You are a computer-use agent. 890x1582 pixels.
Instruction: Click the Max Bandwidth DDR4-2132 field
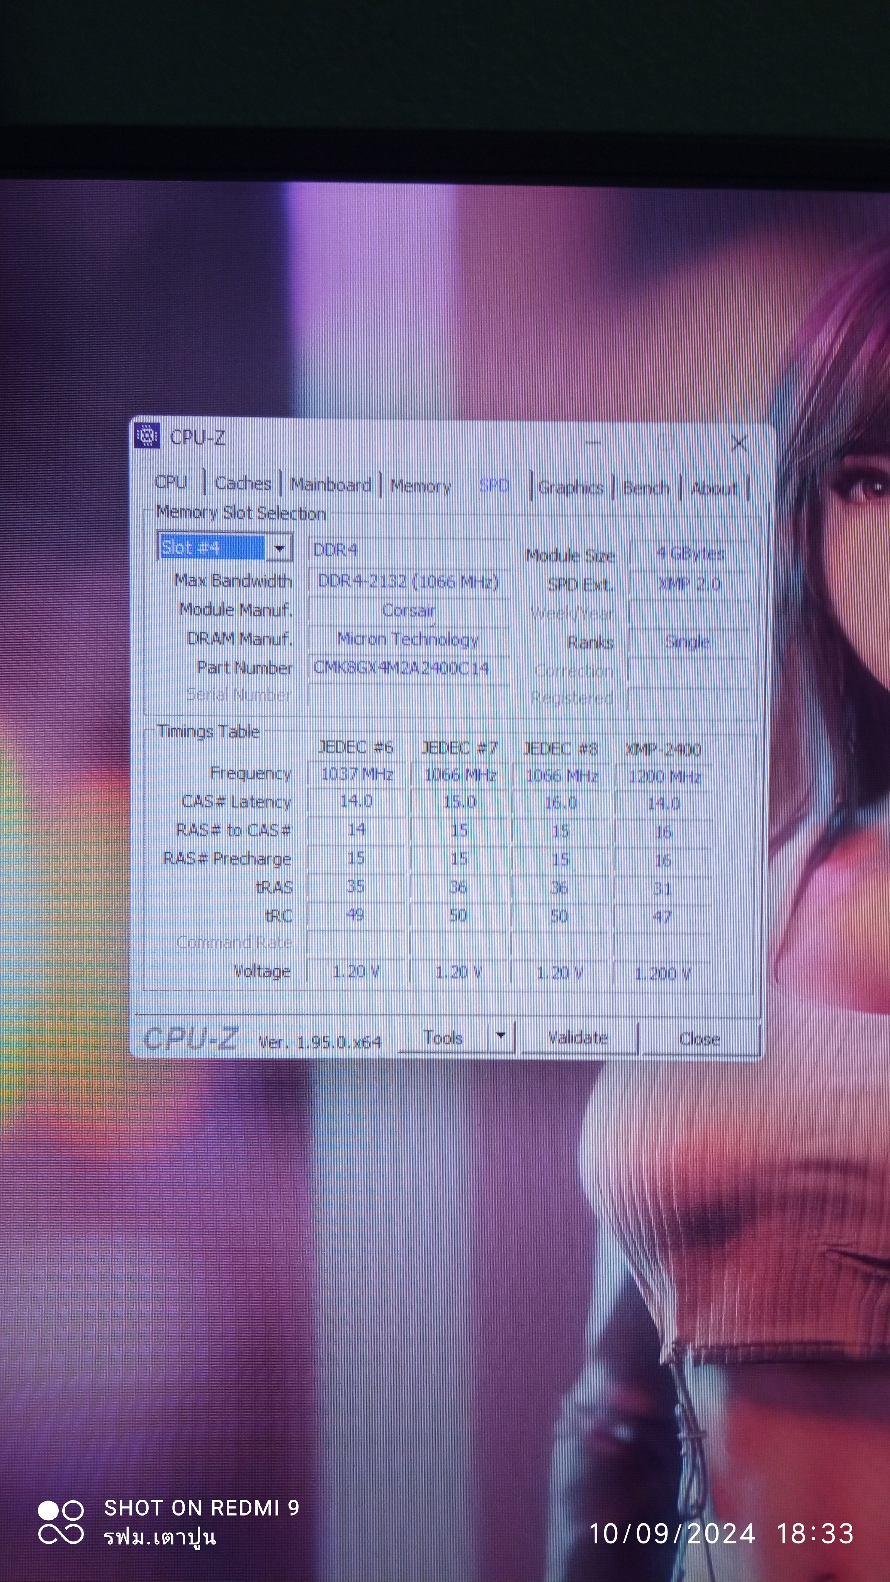[x=408, y=581]
